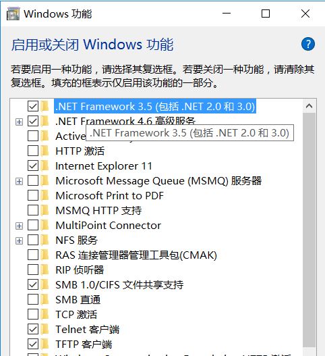
Task: Click folder icon beside RIP 侦听器
Action: point(45,270)
